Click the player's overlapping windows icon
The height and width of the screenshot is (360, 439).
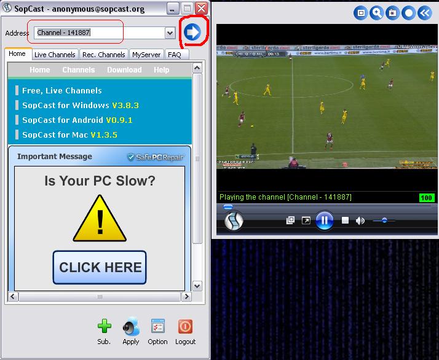pyautogui.click(x=290, y=221)
